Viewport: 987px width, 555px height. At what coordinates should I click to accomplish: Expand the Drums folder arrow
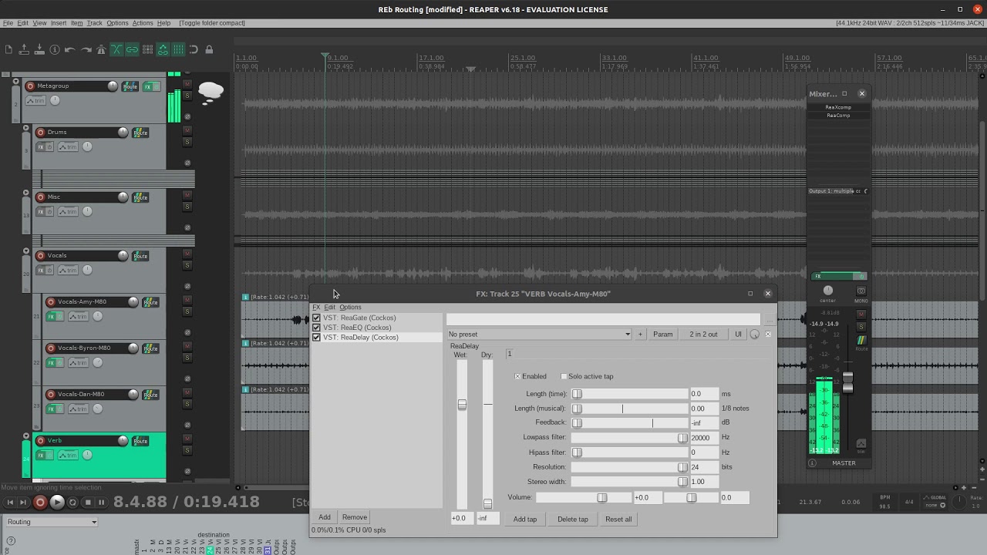(x=25, y=128)
